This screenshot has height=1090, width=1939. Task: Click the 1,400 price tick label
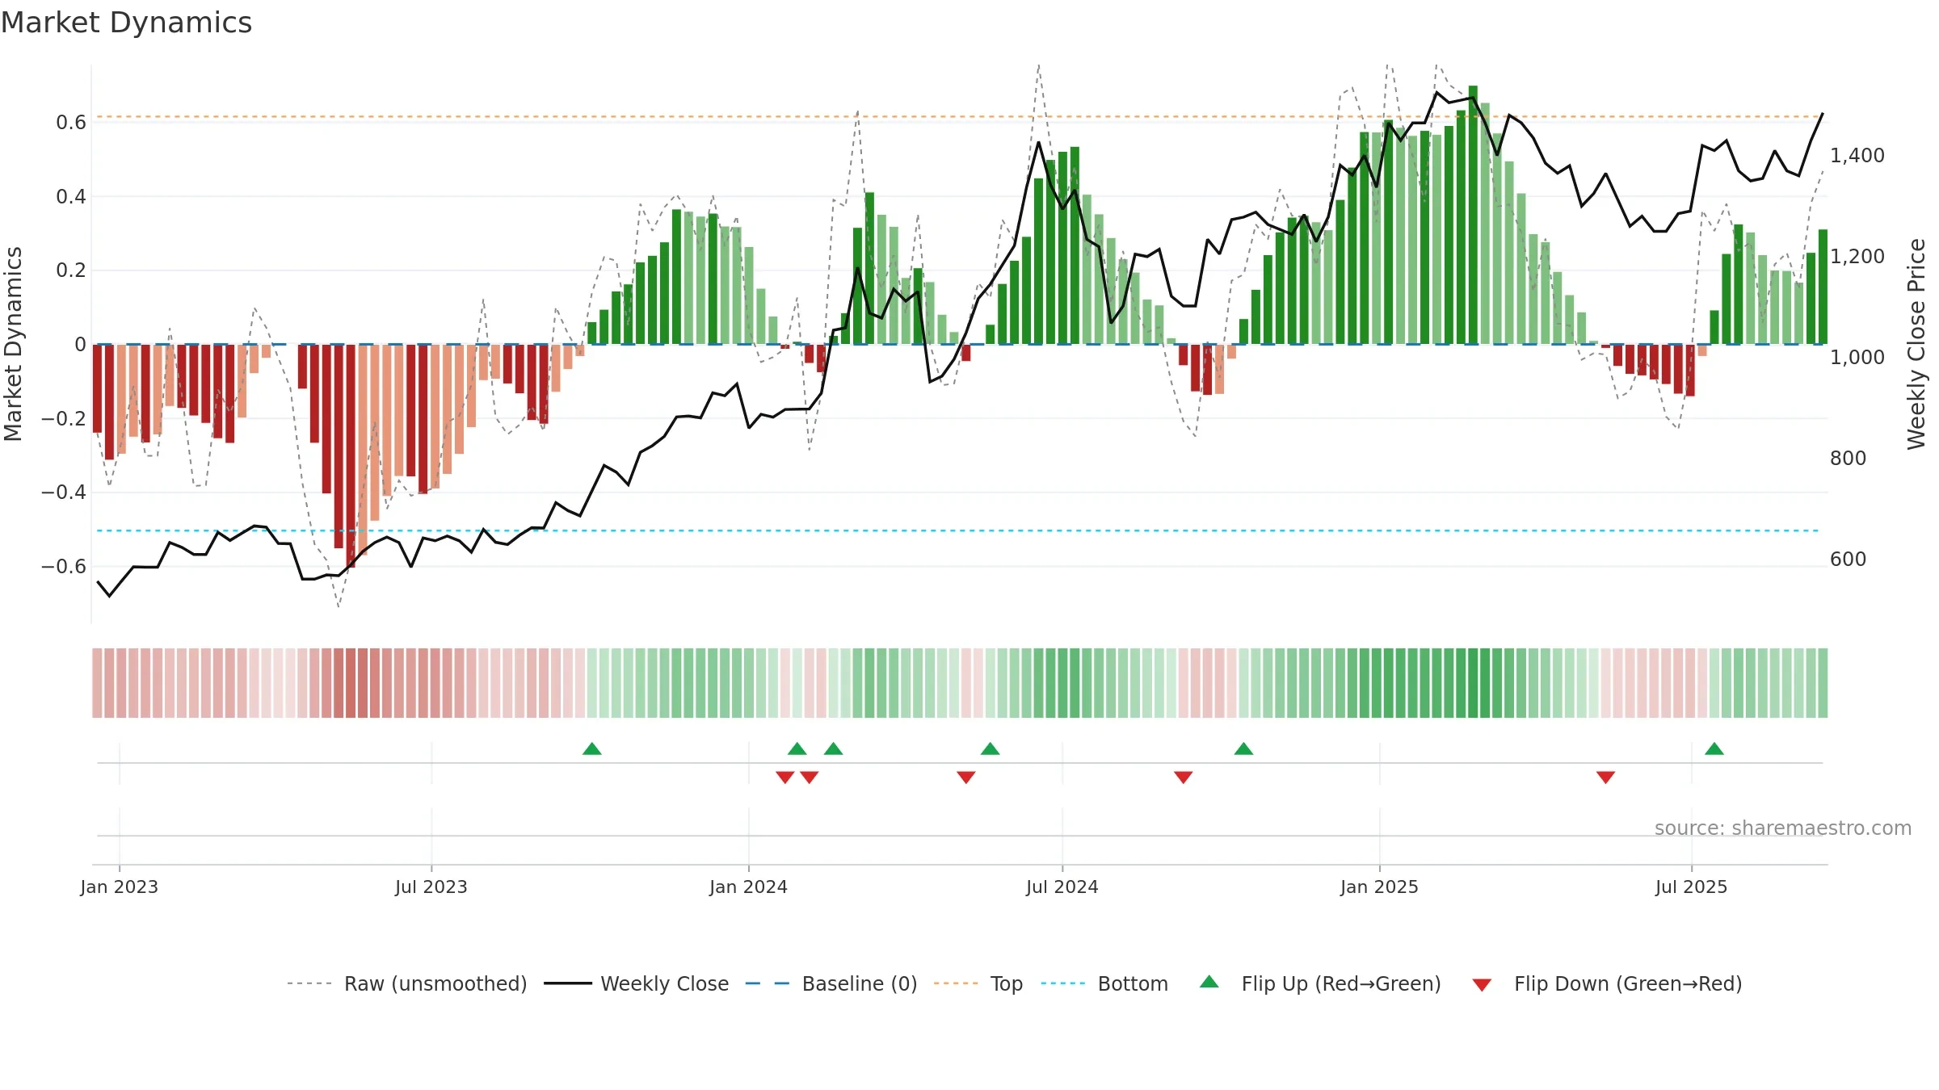(x=1857, y=155)
